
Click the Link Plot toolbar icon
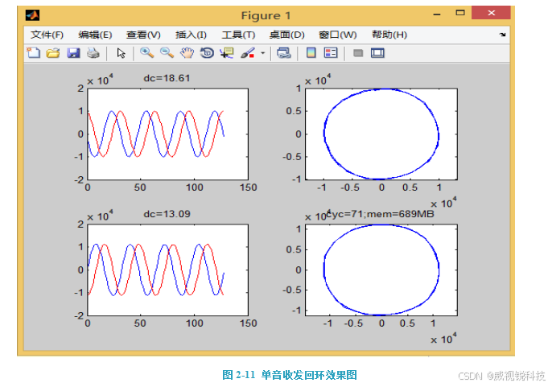point(283,53)
